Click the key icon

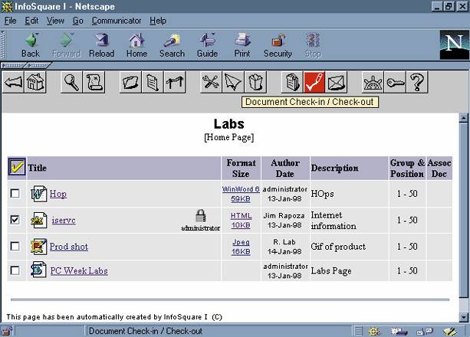coord(395,82)
